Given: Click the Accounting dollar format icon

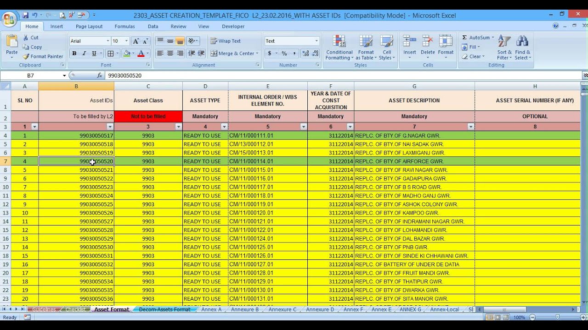Looking at the screenshot, I should [270, 54].
